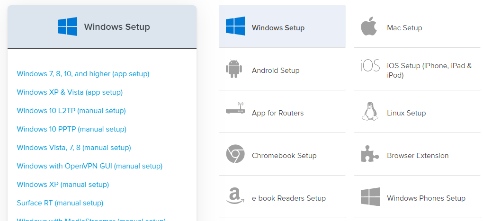Image resolution: width=483 pixels, height=221 pixels.
Task: Click the gray Windows Phones logo icon
Action: coord(370,197)
